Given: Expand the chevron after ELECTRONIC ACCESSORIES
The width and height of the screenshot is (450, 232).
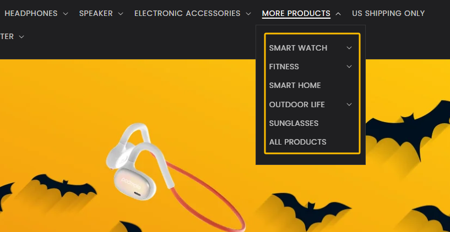Looking at the screenshot, I should [x=248, y=14].
